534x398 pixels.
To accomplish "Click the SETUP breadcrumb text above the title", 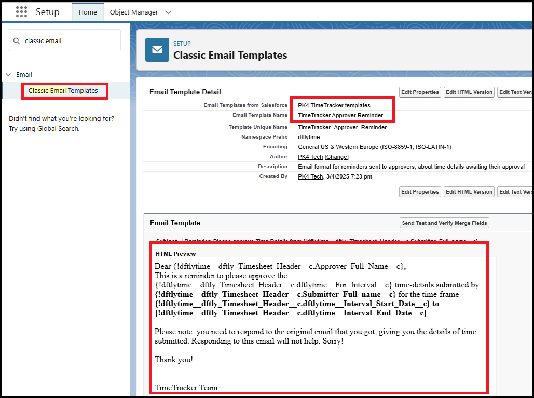I will click(182, 44).
